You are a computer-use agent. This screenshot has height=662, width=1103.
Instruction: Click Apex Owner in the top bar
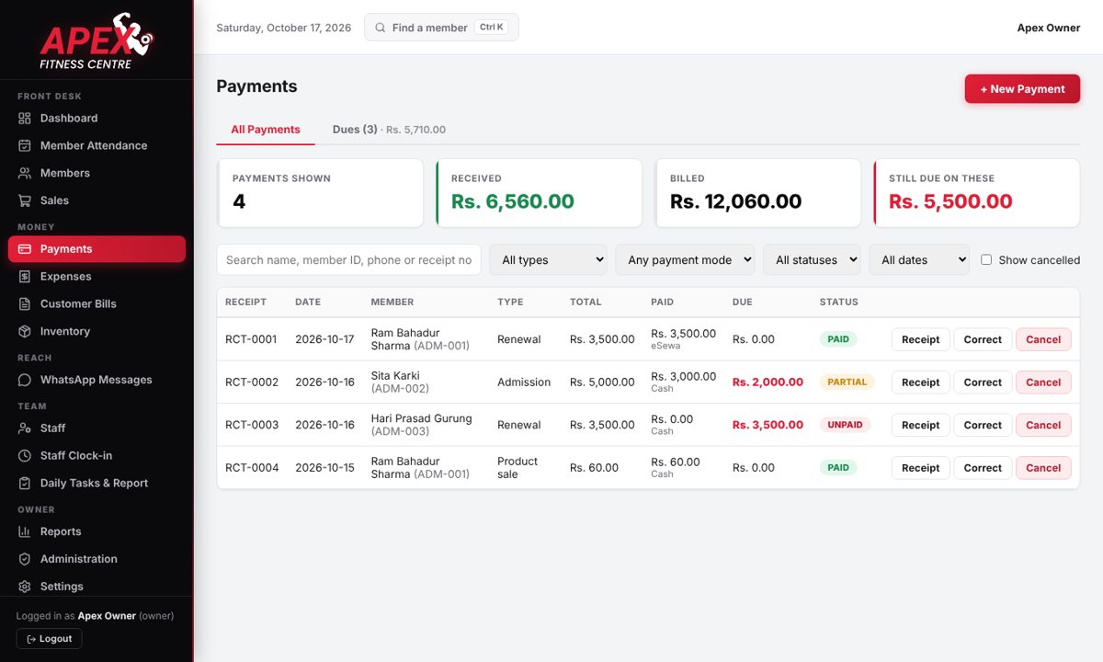coord(1048,28)
